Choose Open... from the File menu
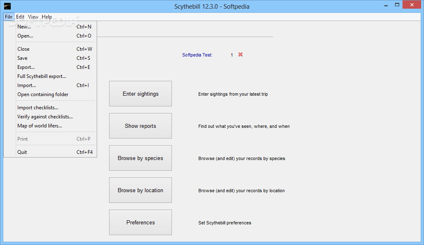Image resolution: width=424 pixels, height=245 pixels. (x=55, y=35)
